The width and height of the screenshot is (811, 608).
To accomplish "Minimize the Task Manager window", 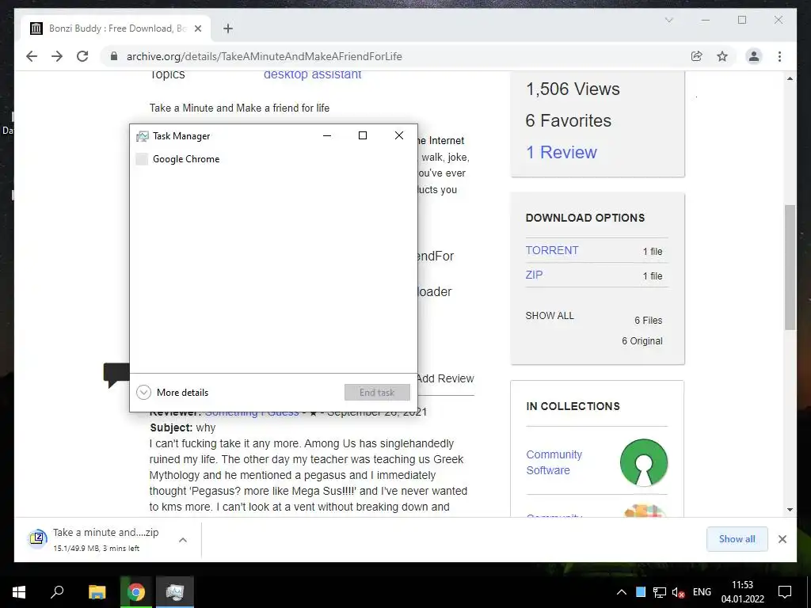I will coord(327,136).
